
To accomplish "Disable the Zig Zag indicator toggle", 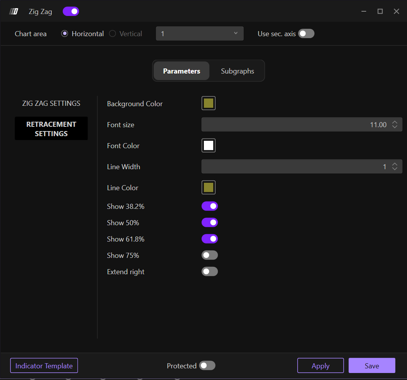I will coord(71,11).
